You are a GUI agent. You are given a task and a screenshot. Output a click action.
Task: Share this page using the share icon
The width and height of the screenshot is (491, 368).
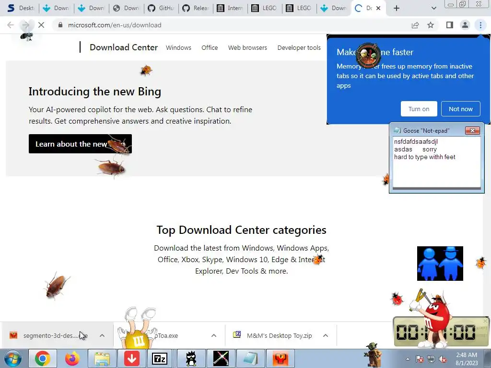[x=415, y=25]
